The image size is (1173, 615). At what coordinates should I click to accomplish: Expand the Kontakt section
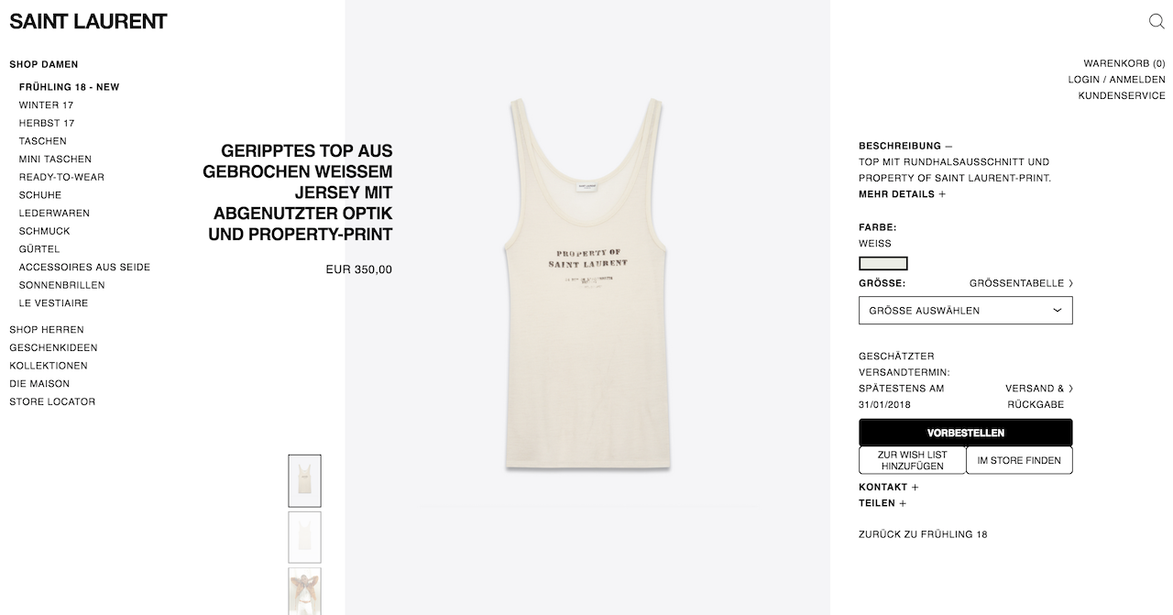(x=888, y=488)
